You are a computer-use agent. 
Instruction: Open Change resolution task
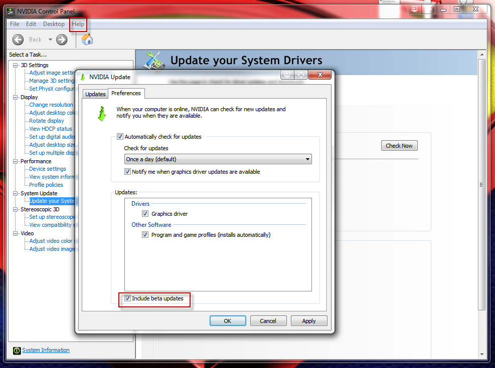(x=51, y=105)
